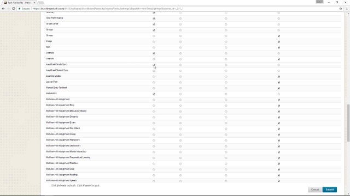Bookmark this page with the star icon
Image resolution: width=350 pixels, height=196 pixels.
click(341, 9)
